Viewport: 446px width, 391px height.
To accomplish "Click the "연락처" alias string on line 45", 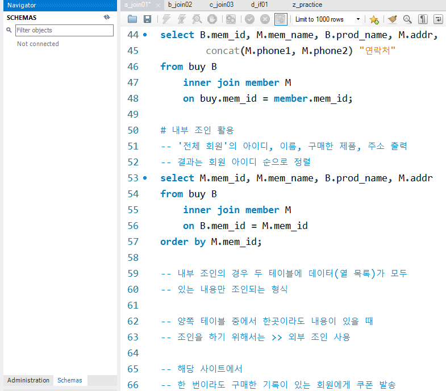I will 377,51.
